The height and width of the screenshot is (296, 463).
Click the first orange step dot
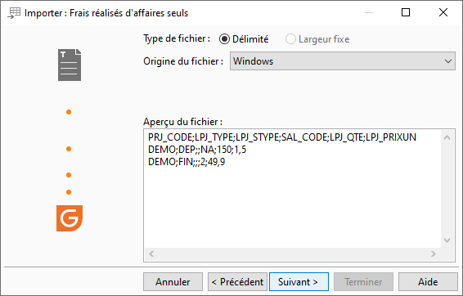click(x=69, y=112)
